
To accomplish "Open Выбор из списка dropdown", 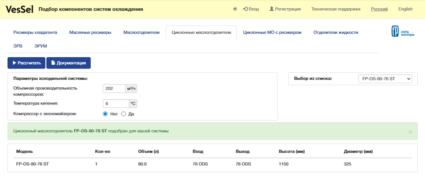I will [x=385, y=79].
